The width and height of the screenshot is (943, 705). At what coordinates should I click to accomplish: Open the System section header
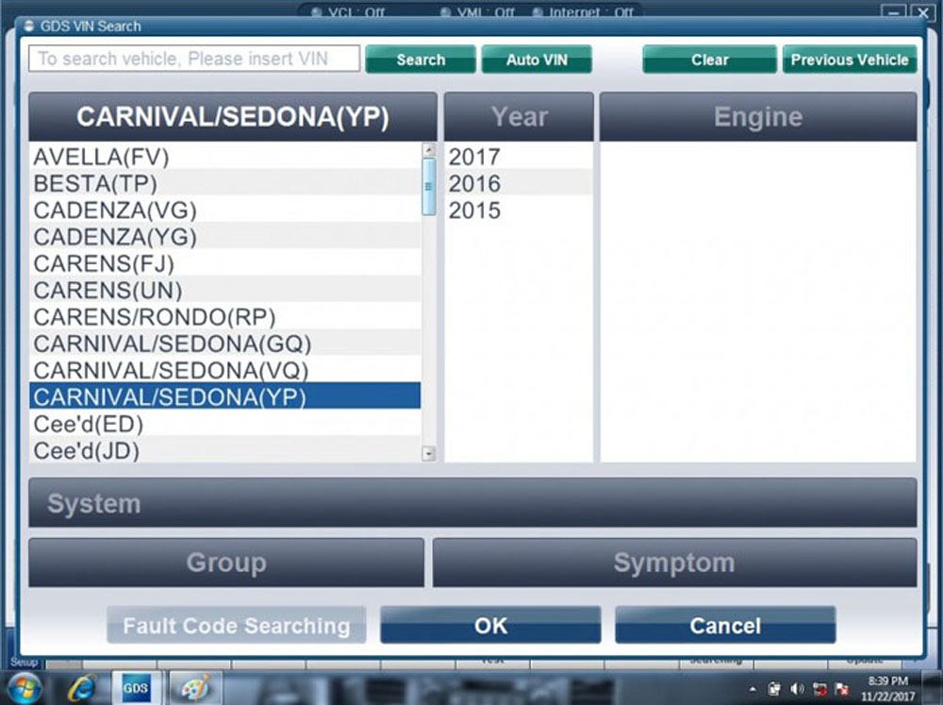click(472, 503)
